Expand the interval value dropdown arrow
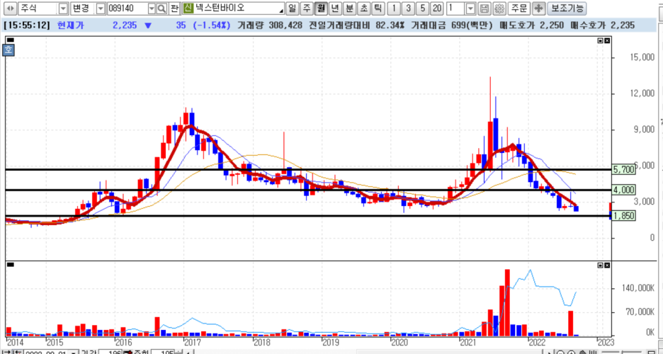The width and height of the screenshot is (663, 354). click(x=470, y=8)
